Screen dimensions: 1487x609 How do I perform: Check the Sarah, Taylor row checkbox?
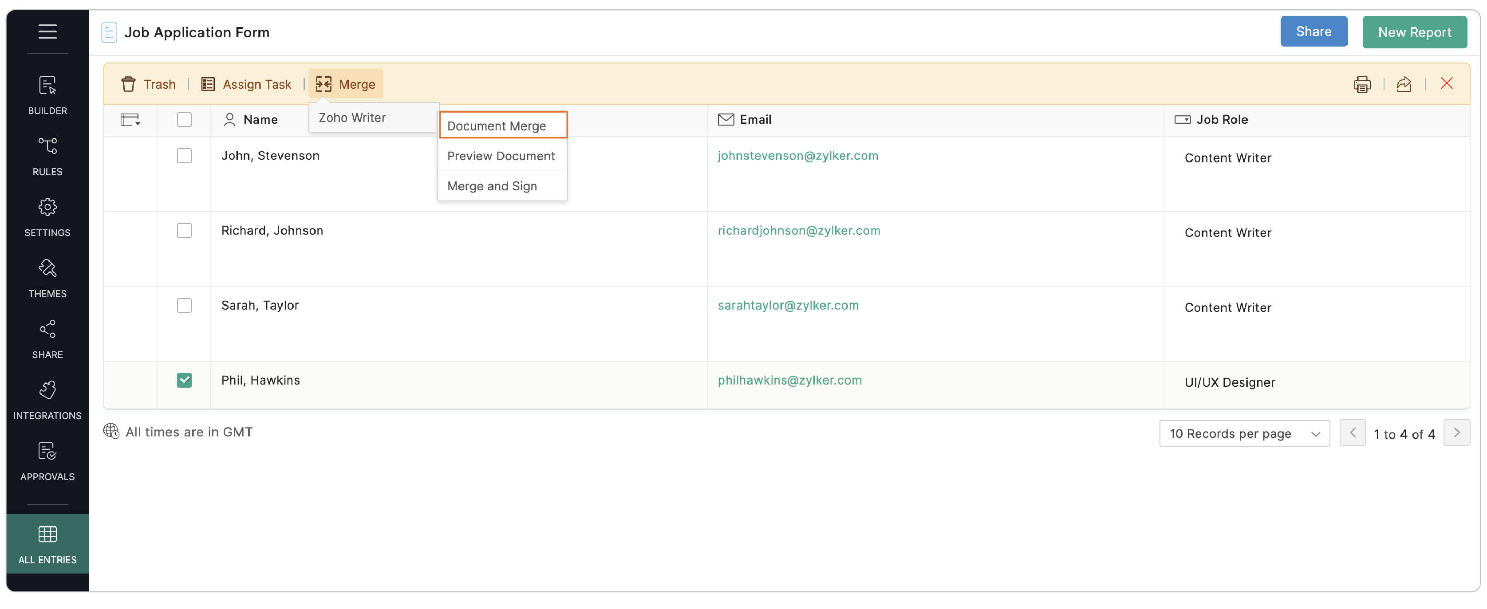coord(184,305)
